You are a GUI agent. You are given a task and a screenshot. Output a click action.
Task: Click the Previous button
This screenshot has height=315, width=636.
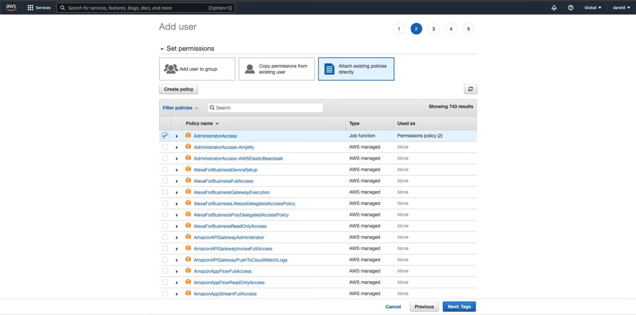coord(424,307)
